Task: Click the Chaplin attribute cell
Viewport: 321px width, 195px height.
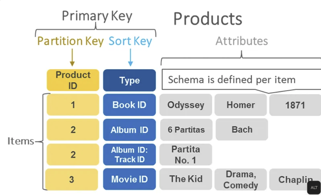Action: point(291,179)
